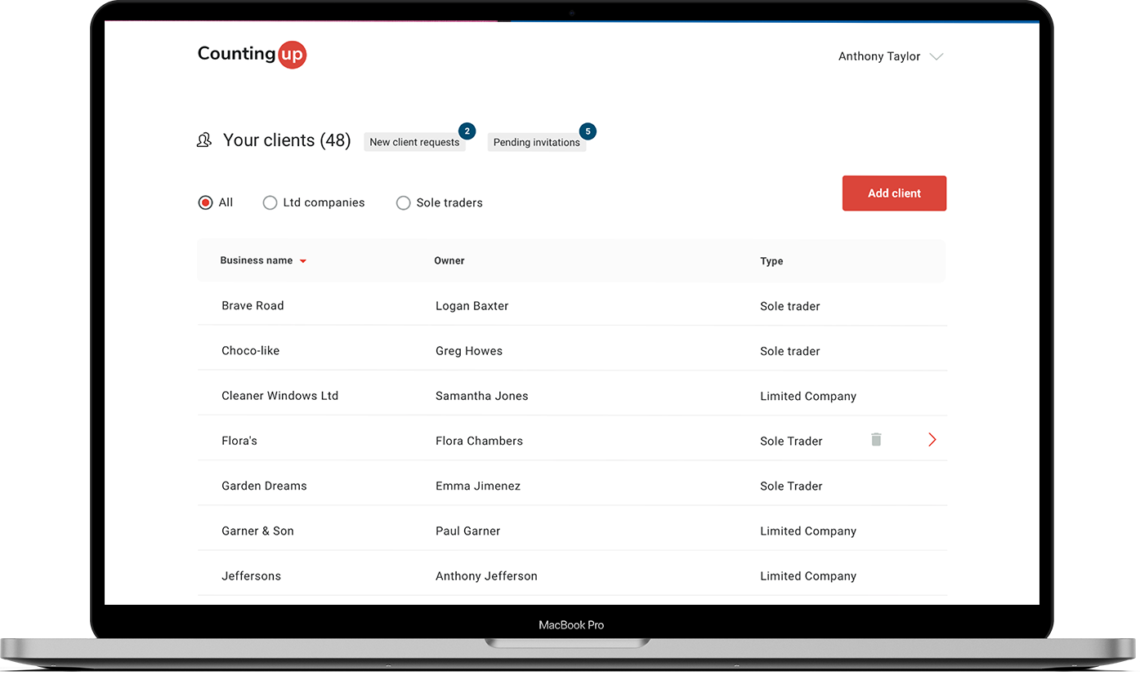The image size is (1140, 675).
Task: Click the Type column header
Action: [771, 261]
